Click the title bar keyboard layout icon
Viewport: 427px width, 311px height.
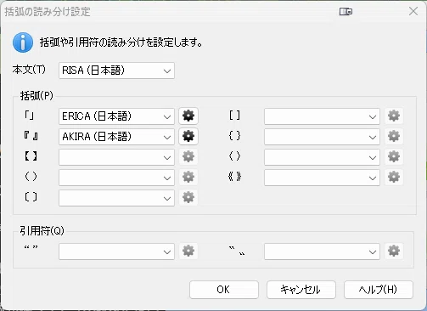pyautogui.click(x=346, y=12)
